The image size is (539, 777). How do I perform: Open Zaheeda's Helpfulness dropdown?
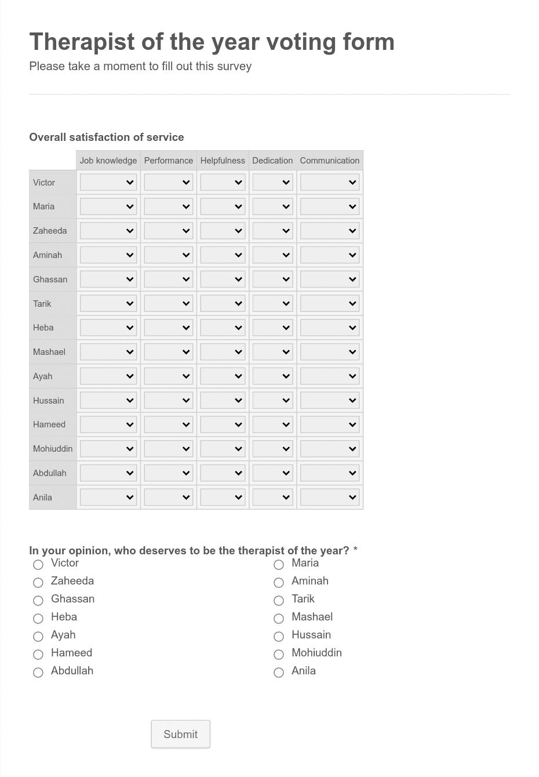point(223,231)
